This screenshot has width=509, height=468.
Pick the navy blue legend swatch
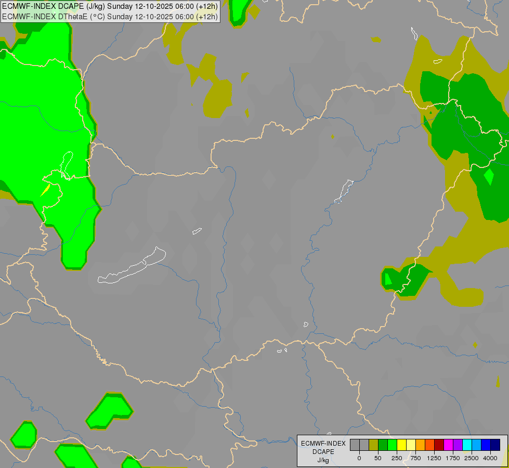click(495, 445)
